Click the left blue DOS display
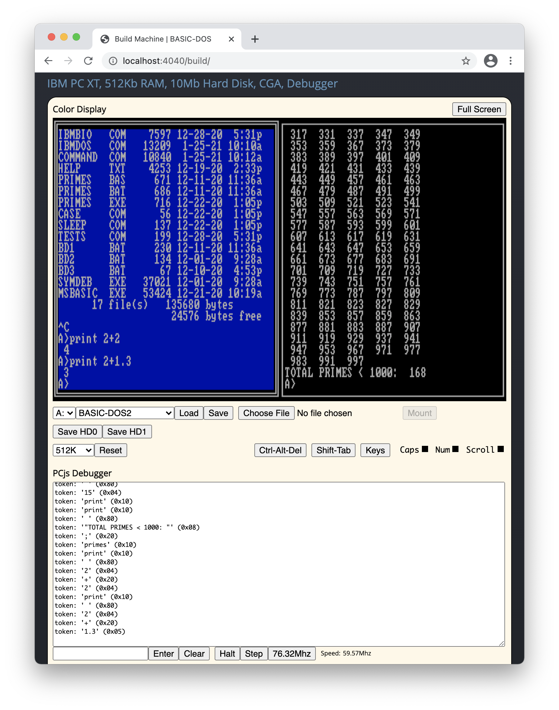Viewport: 559px width, 710px height. [x=166, y=259]
